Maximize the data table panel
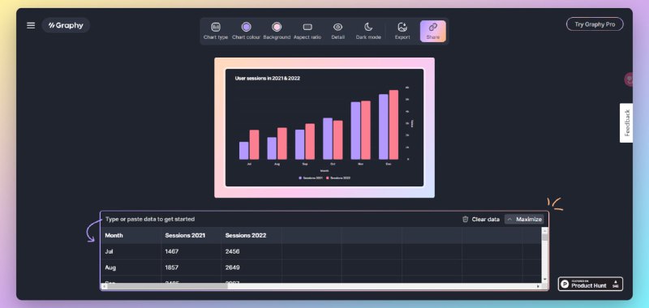Image resolution: width=649 pixels, height=308 pixels. [x=524, y=219]
